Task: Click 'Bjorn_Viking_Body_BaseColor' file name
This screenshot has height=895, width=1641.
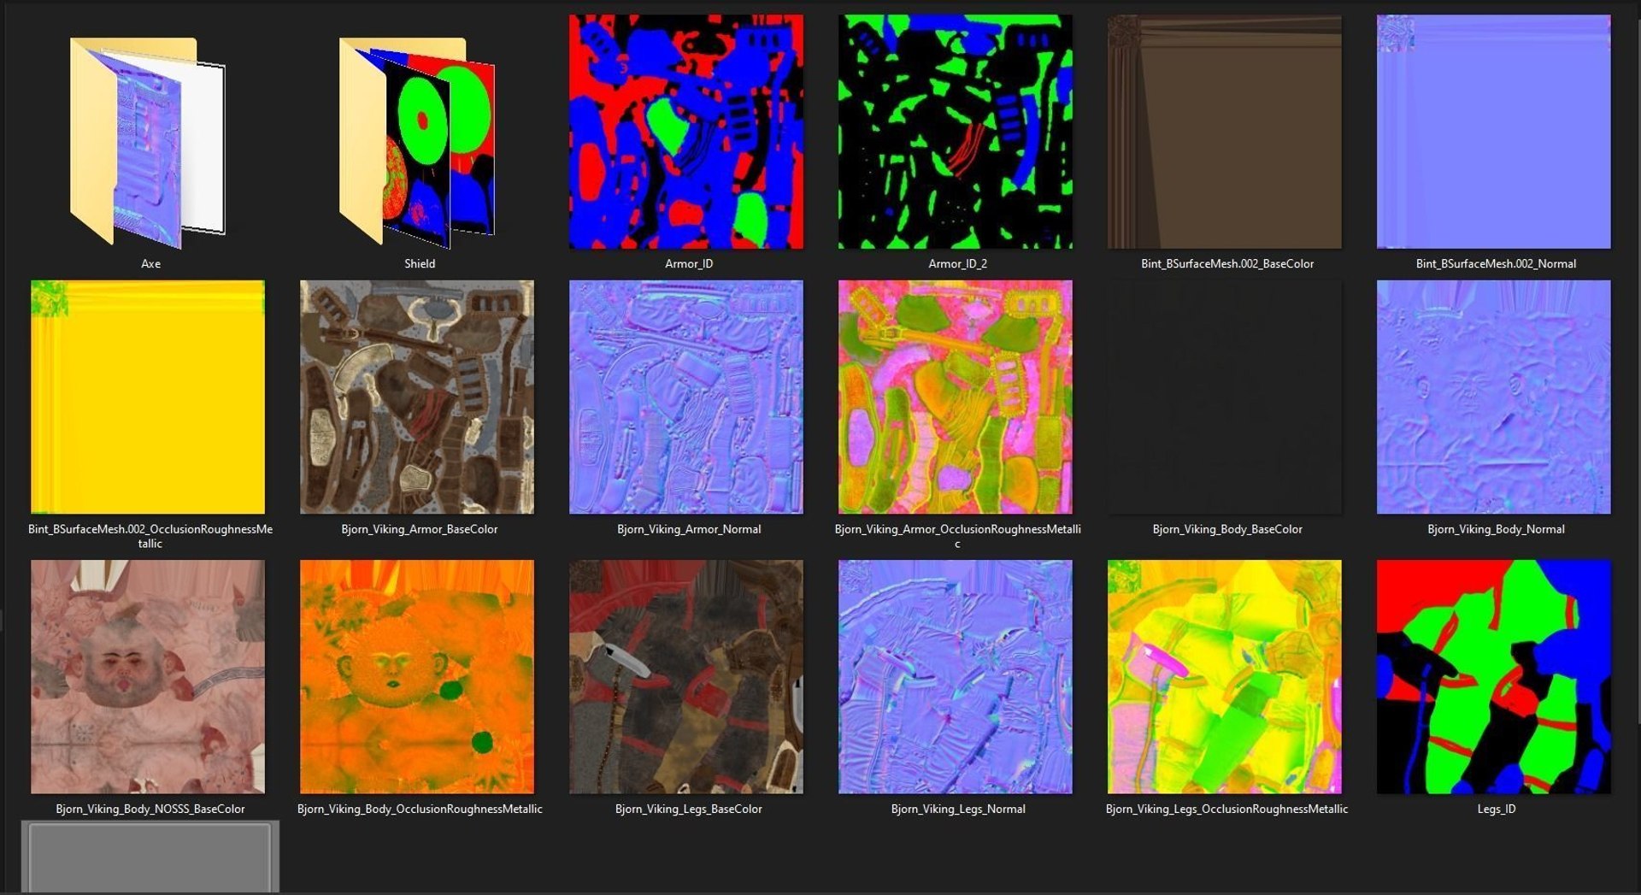Action: [1227, 530]
